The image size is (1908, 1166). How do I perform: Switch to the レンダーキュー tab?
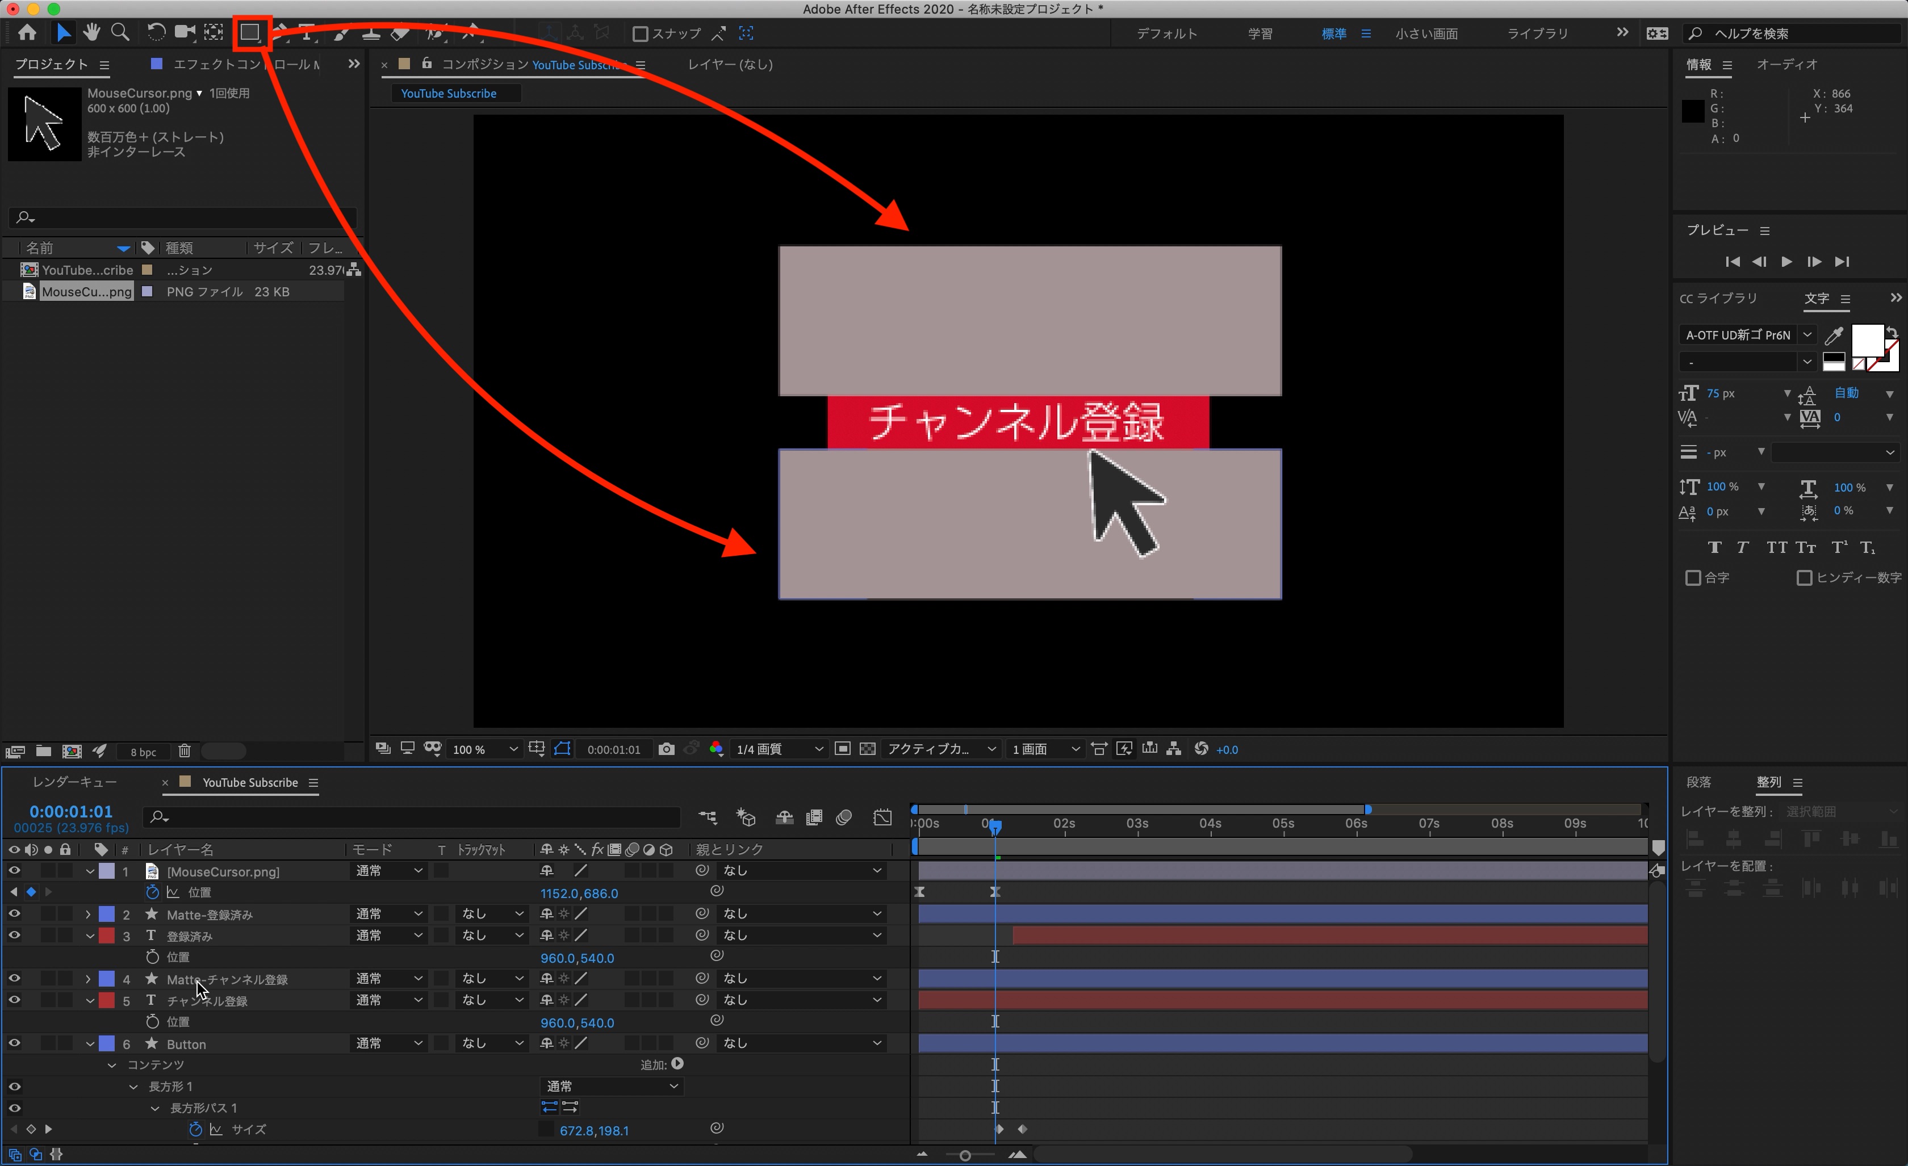74,782
